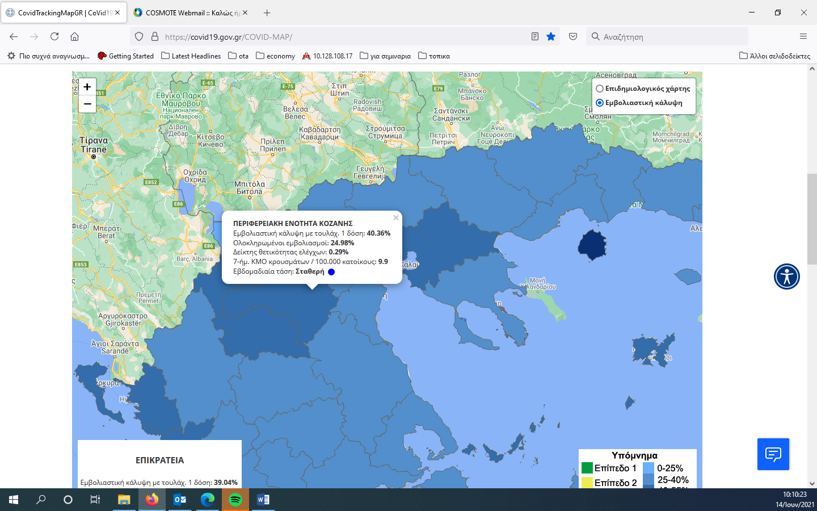Open the browser home page

74,36
